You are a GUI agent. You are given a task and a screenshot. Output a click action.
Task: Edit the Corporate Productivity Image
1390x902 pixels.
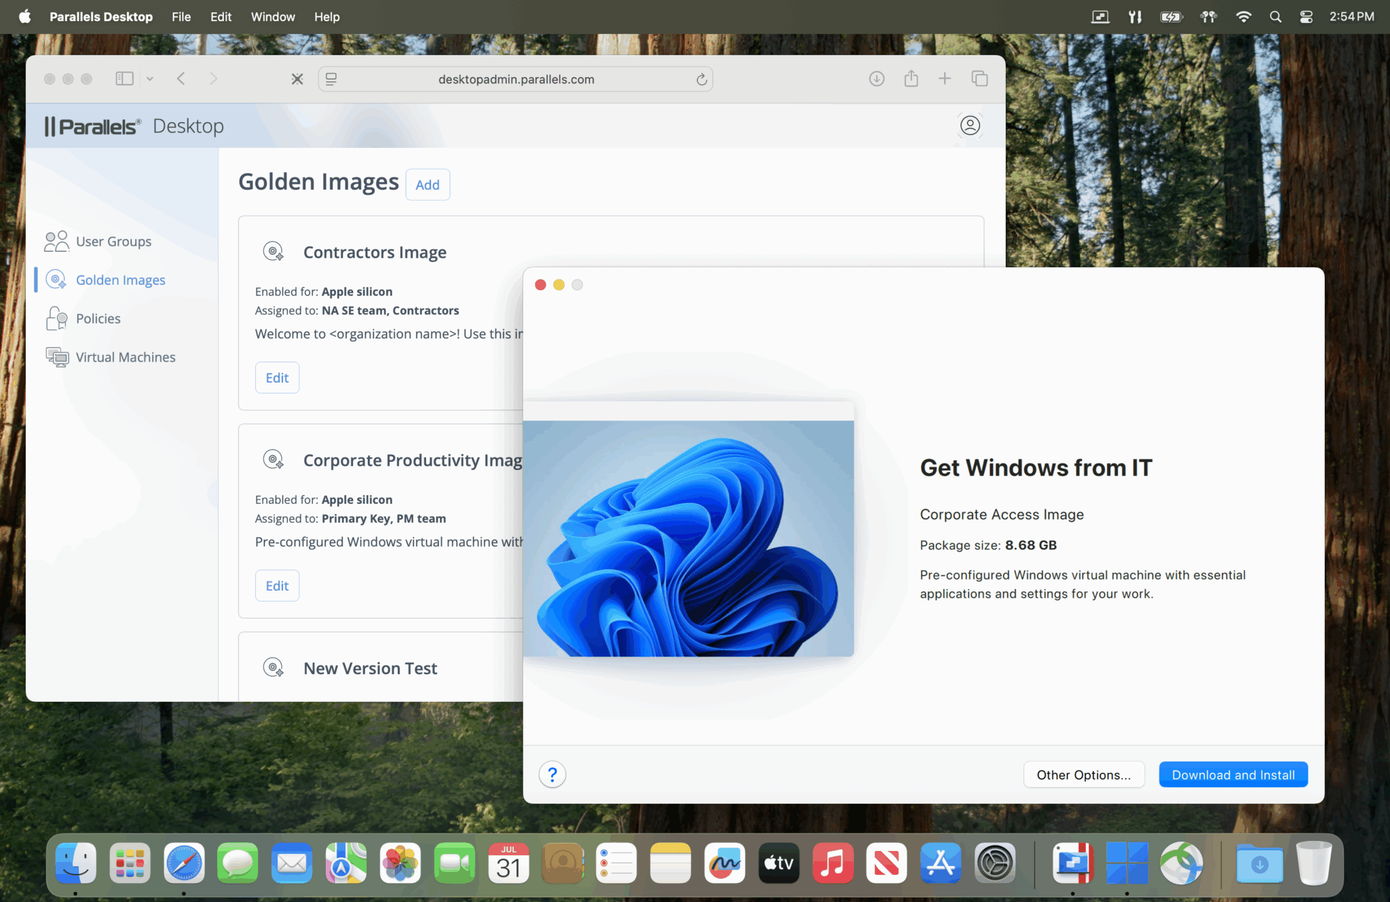tap(277, 585)
